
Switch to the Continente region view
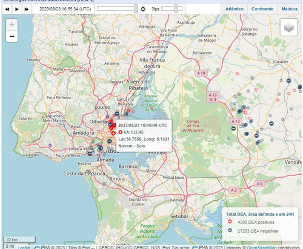click(262, 9)
